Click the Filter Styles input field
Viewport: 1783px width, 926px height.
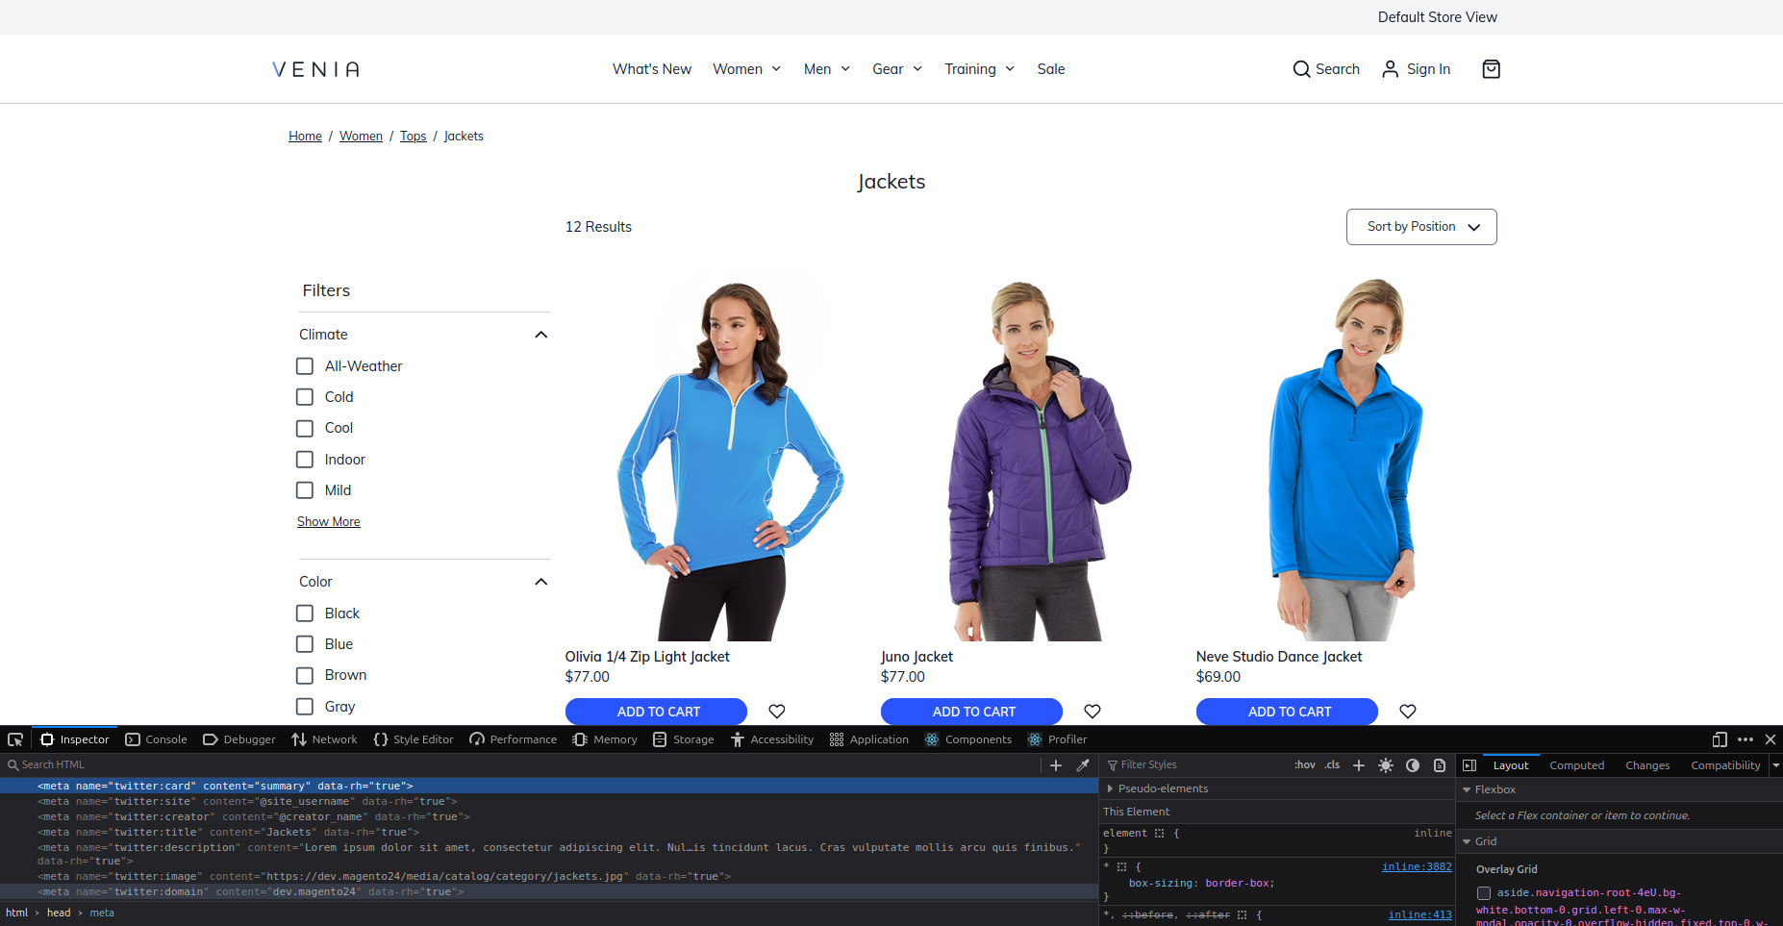[x=1193, y=765]
